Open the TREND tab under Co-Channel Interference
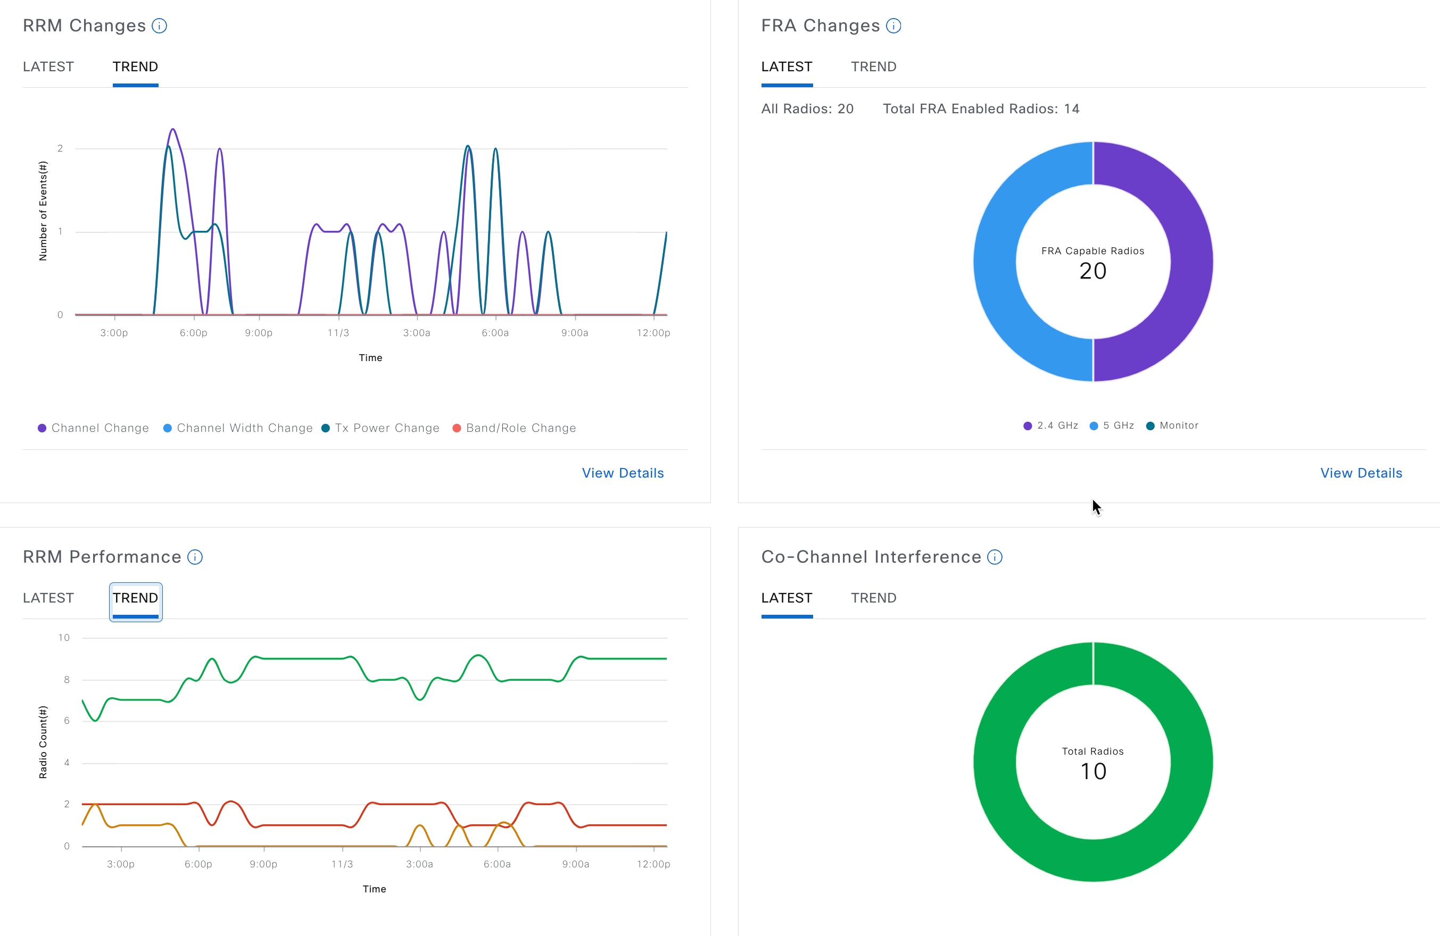The height and width of the screenshot is (936, 1440). (x=873, y=598)
